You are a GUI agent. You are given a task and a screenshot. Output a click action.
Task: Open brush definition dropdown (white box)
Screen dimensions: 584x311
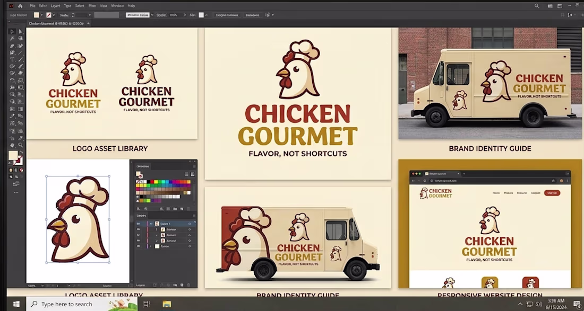tap(138, 15)
